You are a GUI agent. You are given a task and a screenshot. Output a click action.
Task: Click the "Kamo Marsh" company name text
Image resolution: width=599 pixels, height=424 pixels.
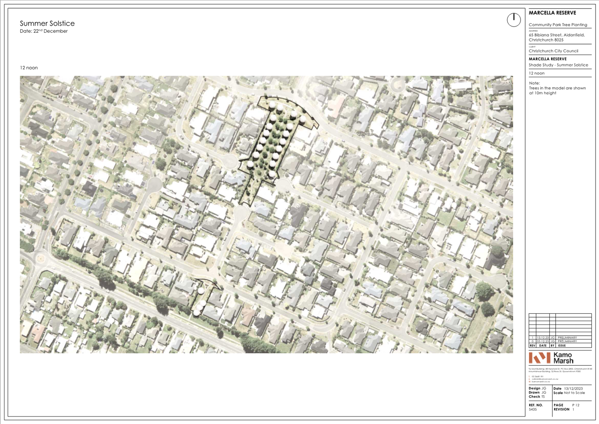(x=563, y=358)
